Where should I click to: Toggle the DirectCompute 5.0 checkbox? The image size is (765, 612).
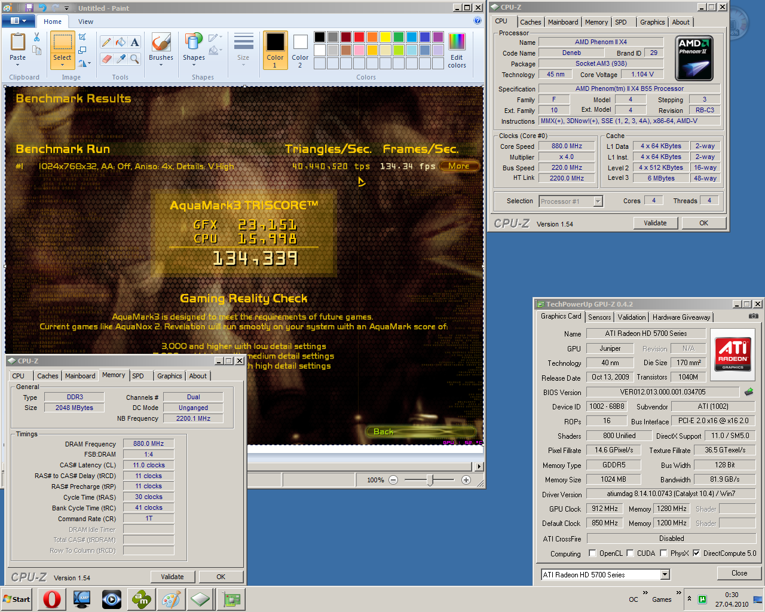tap(696, 553)
